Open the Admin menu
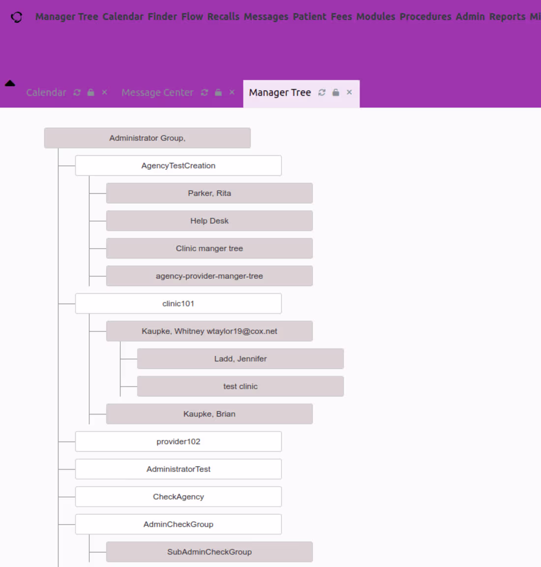541x567 pixels. tap(470, 16)
